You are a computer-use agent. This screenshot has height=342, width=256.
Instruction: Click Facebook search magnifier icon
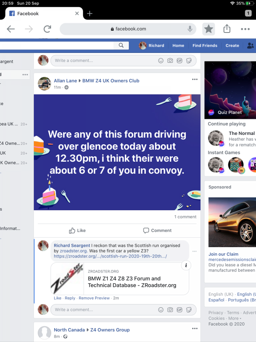(x=121, y=45)
